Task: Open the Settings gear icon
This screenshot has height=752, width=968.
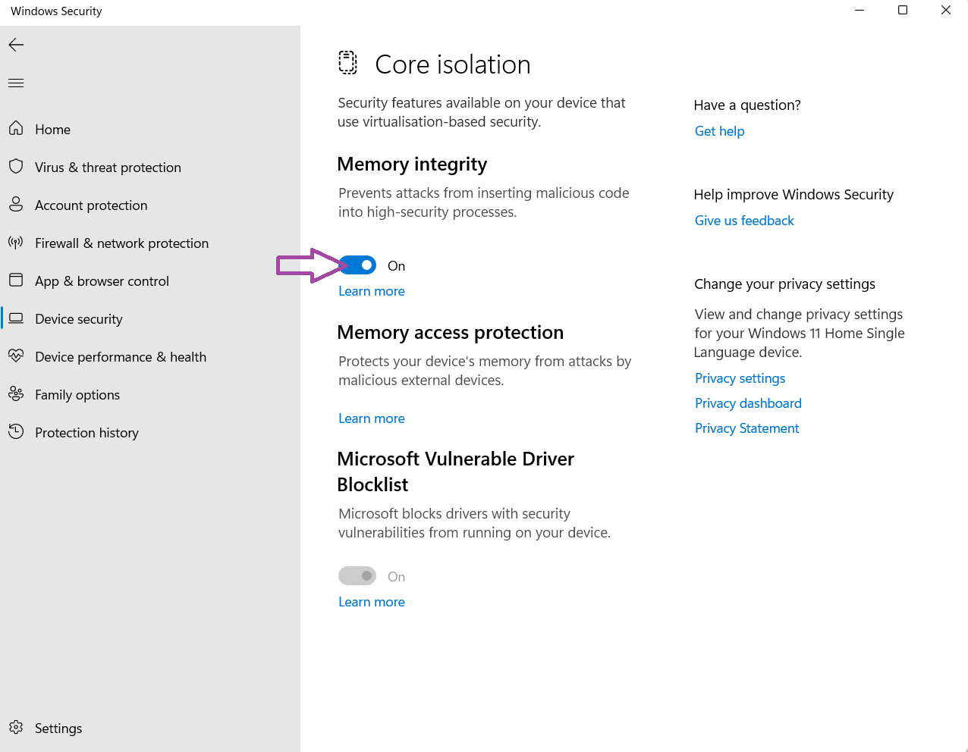Action: pos(16,728)
